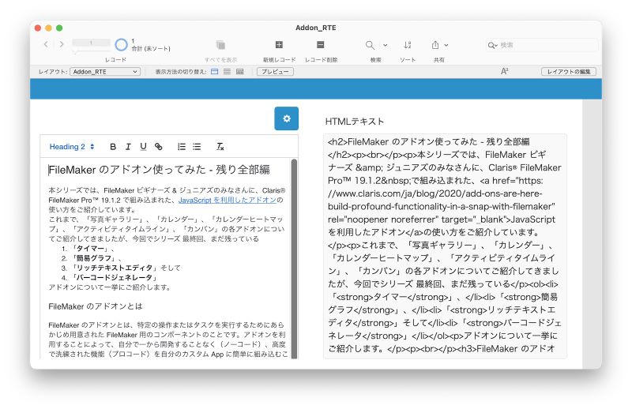Create a new record with plus icon
632x409 pixels.
[279, 44]
